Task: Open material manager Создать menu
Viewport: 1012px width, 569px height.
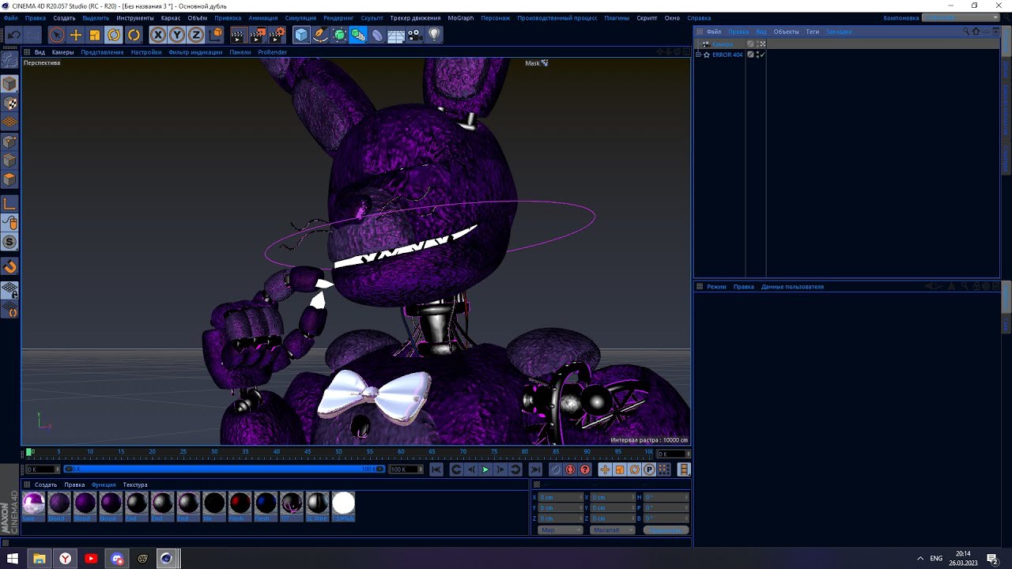Action: pos(46,484)
